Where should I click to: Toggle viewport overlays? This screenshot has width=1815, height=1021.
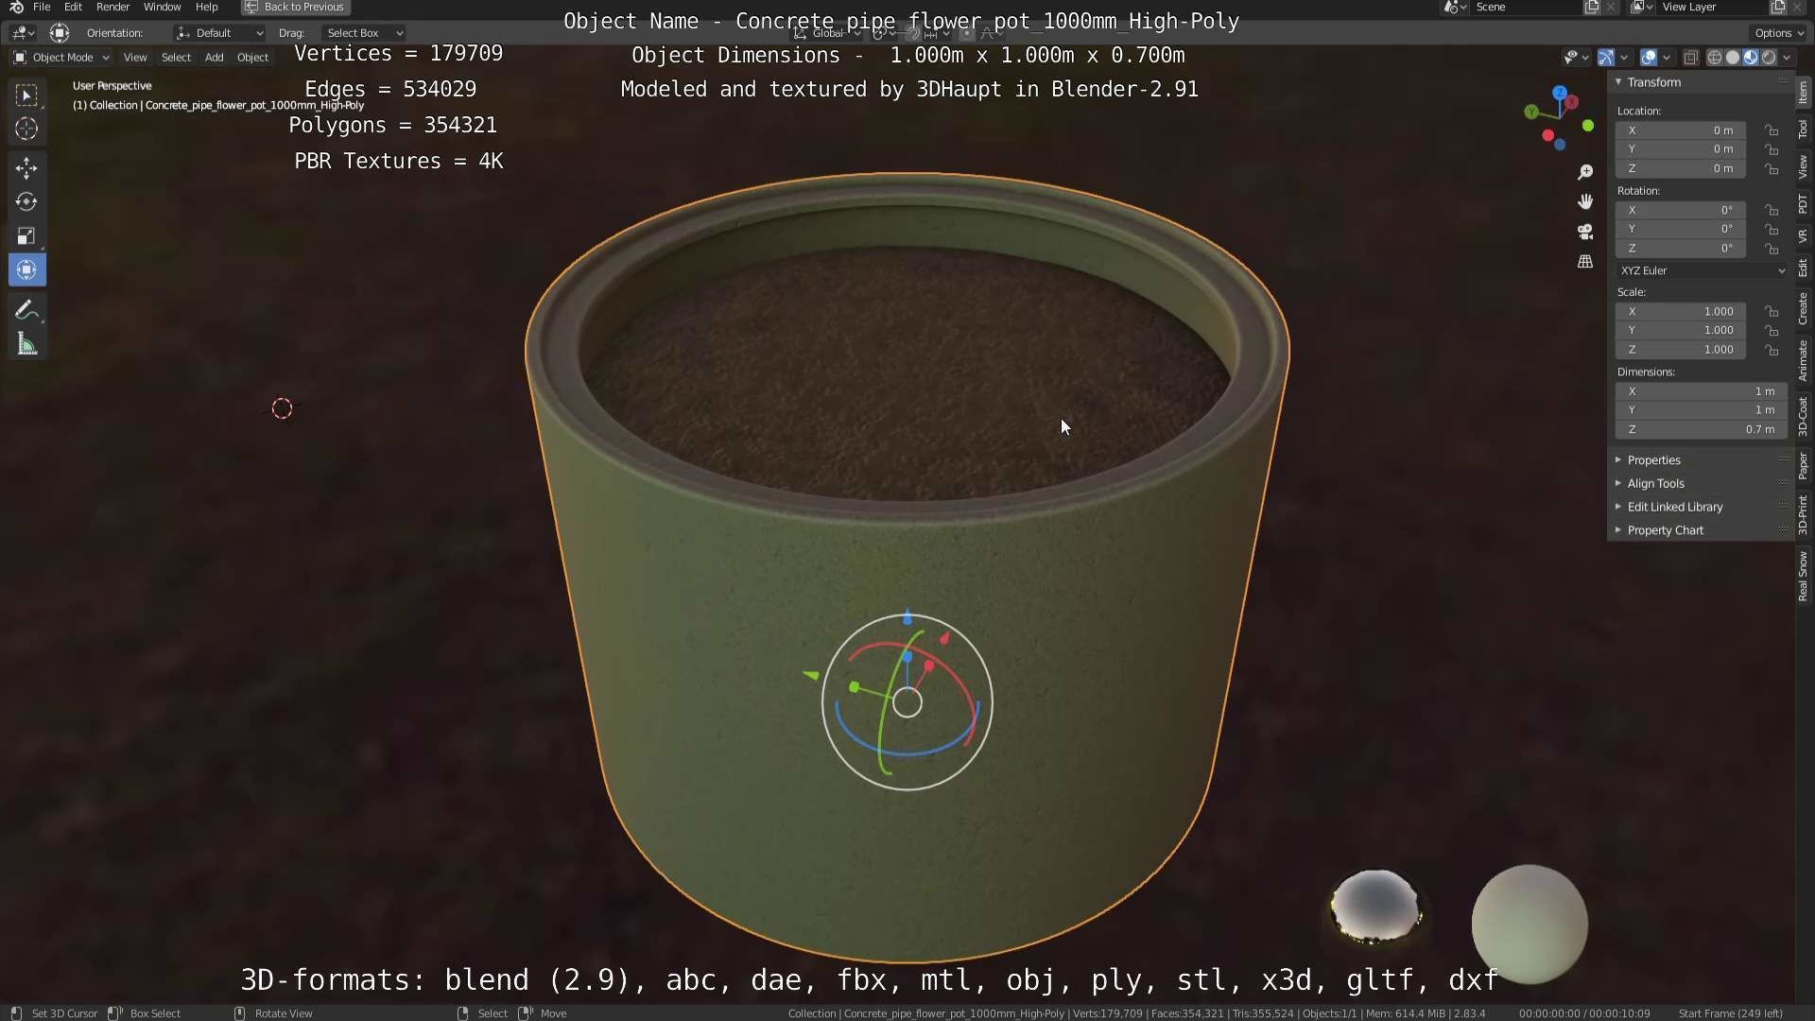click(1649, 58)
